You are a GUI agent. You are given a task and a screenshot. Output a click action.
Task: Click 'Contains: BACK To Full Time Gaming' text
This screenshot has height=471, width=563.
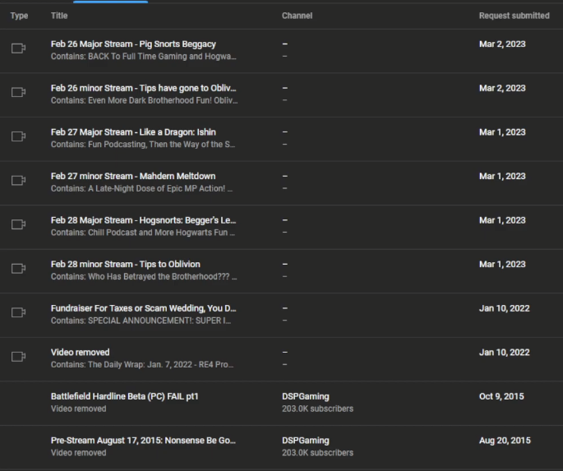pos(143,57)
